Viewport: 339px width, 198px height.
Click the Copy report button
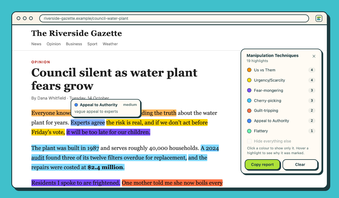pyautogui.click(x=262, y=165)
